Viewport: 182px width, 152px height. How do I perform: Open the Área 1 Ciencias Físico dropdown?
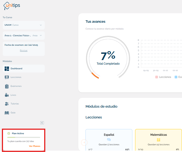(x=24, y=35)
